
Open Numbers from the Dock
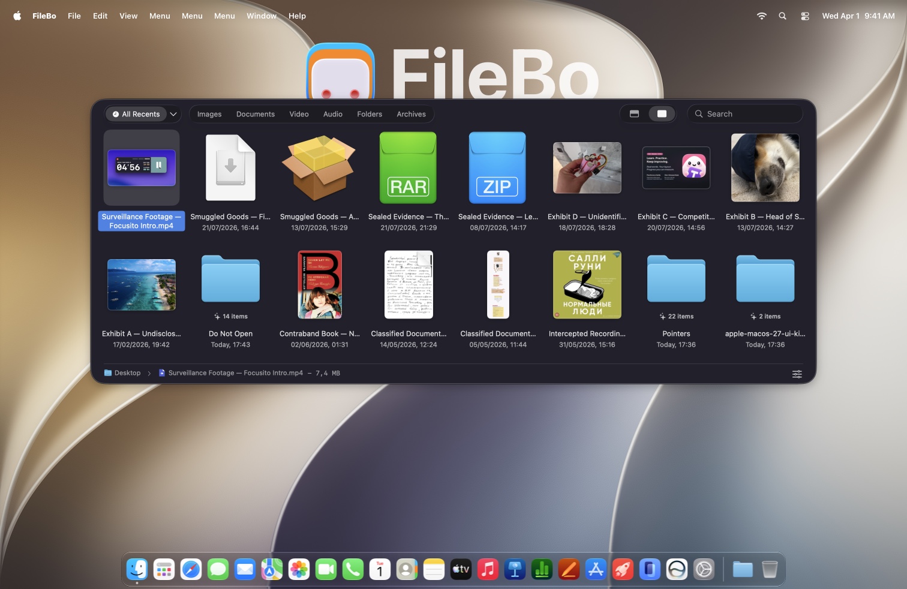542,569
